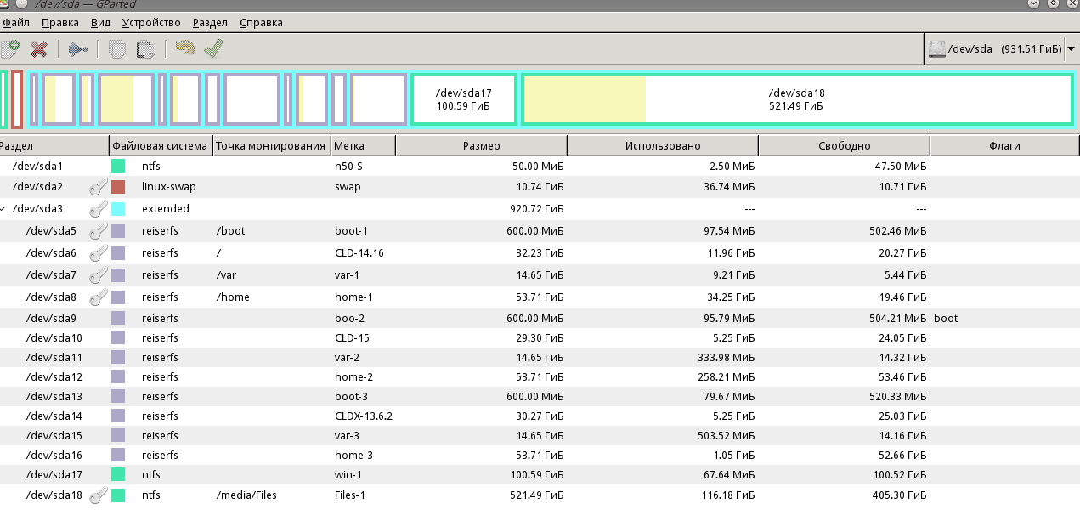Click the Resize/Move partition toolbar icon
This screenshot has width=1080, height=532.
point(78,48)
